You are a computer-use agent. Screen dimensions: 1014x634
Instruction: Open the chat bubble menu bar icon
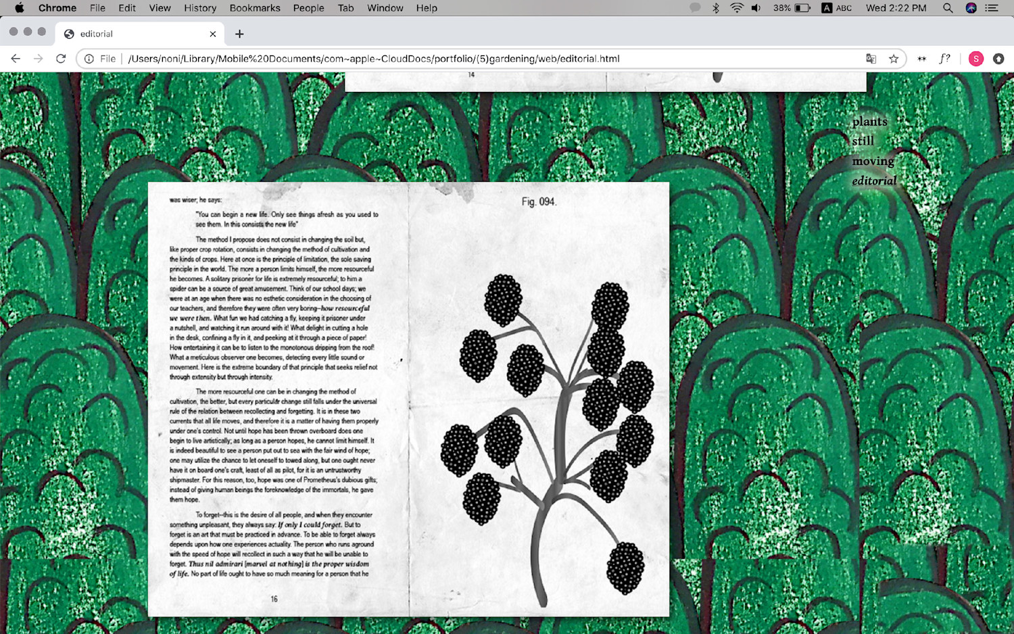(695, 8)
